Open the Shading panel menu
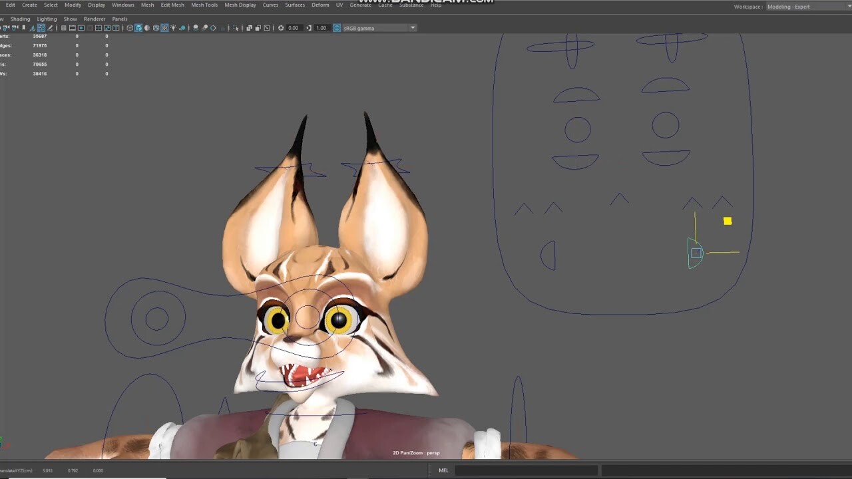852x479 pixels. click(x=20, y=19)
